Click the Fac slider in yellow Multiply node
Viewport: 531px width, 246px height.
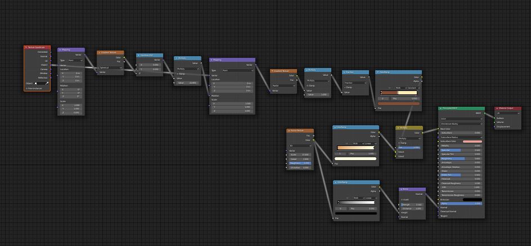[409, 147]
